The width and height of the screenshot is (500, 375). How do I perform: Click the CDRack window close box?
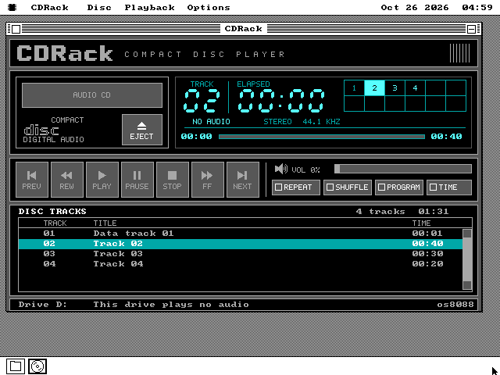point(16,29)
